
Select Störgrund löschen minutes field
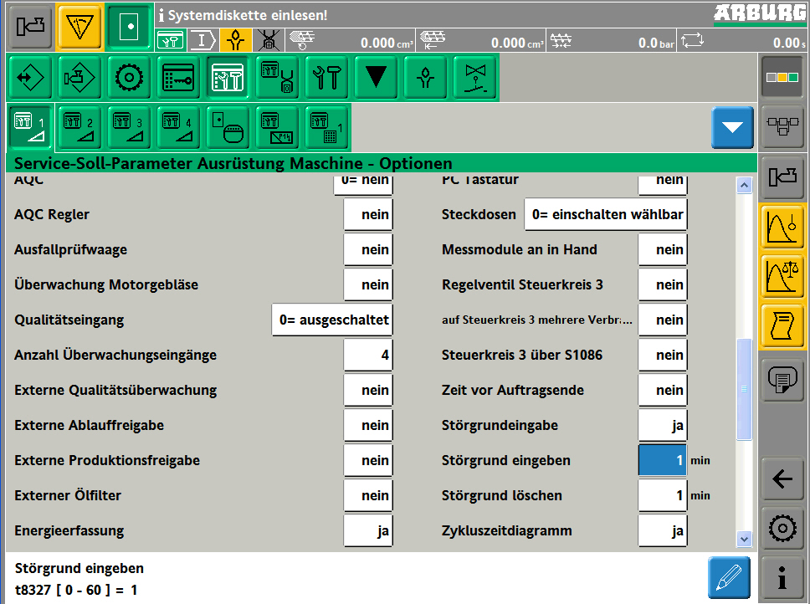(x=663, y=496)
